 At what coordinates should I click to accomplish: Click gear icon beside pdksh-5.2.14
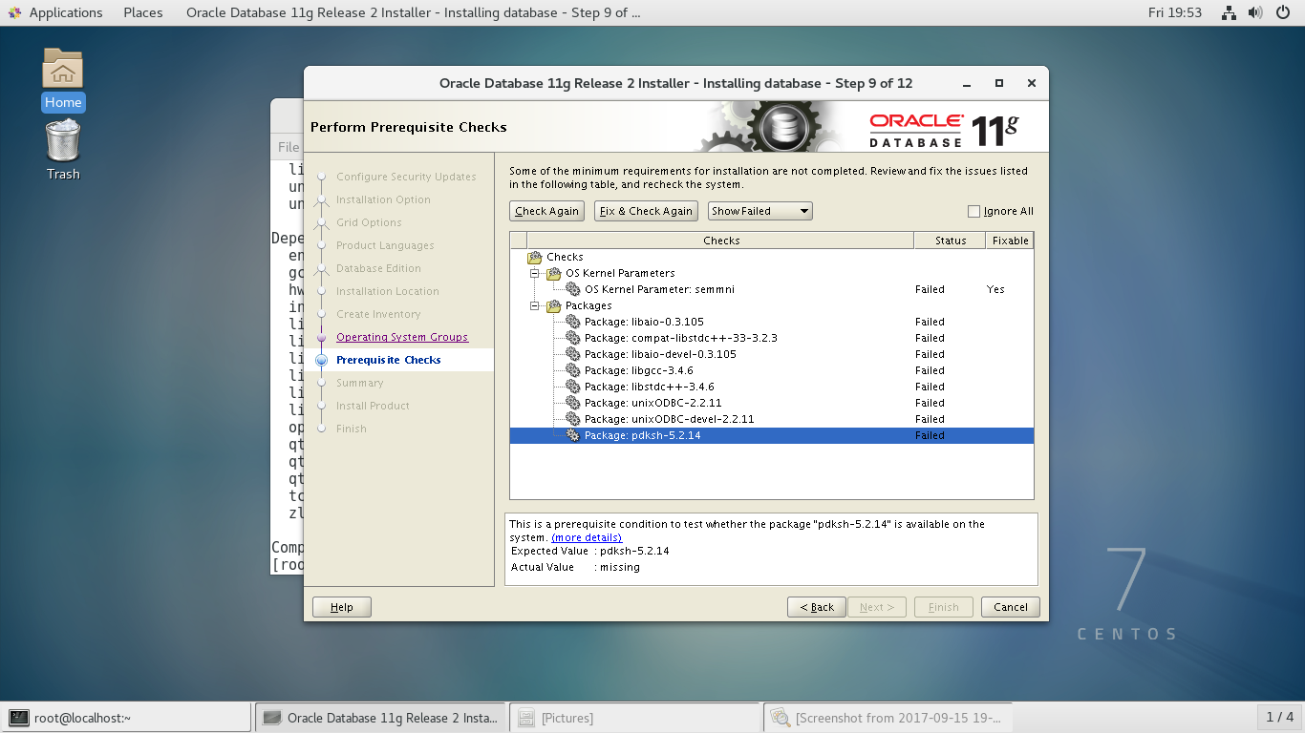coord(573,435)
